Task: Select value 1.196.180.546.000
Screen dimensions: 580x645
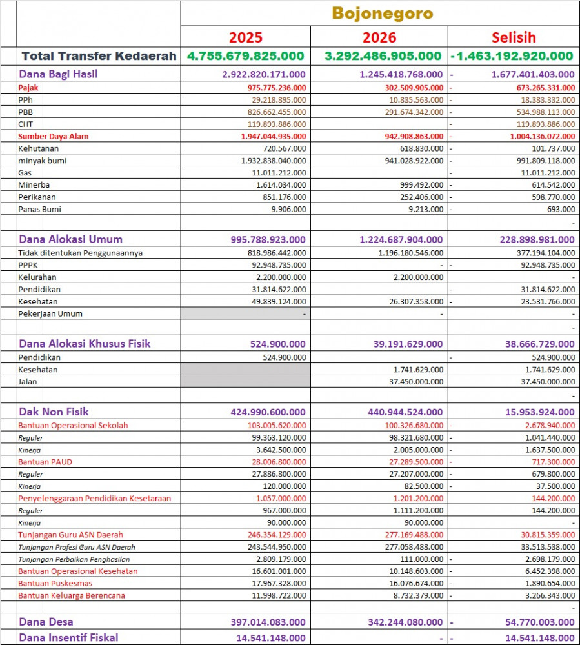Action: pyautogui.click(x=411, y=253)
